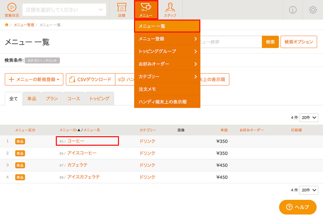Go to the home breadcrumb icon
323x216 pixels.
(7, 25)
